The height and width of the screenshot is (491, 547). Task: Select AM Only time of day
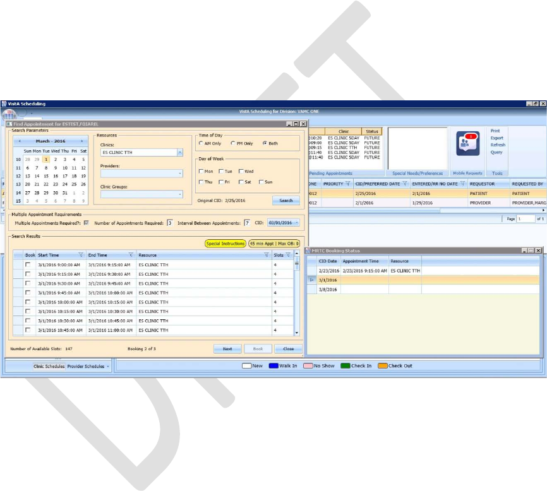coord(201,143)
